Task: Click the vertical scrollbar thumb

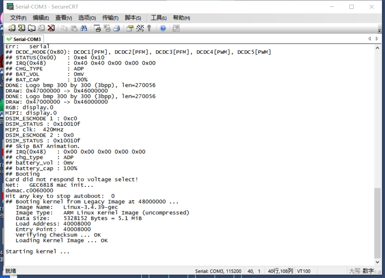Action: 377,223
